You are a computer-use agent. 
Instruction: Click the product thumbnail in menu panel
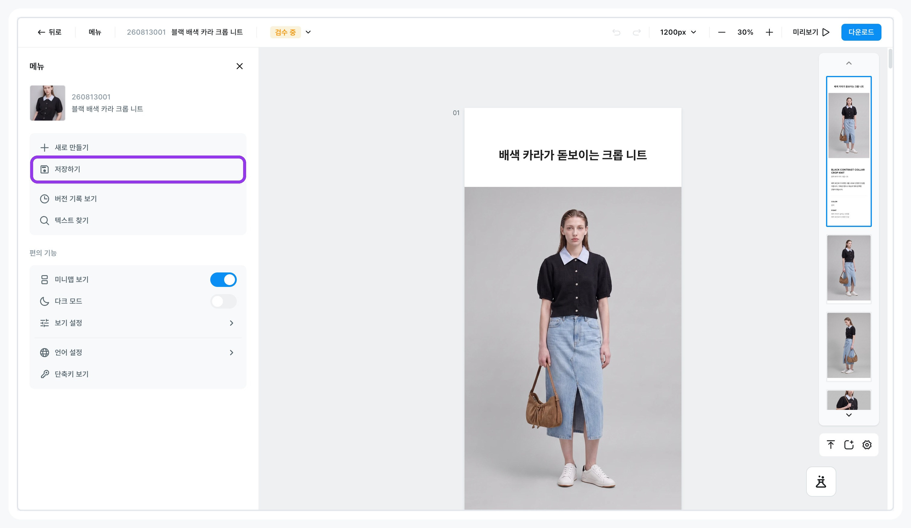pyautogui.click(x=47, y=103)
